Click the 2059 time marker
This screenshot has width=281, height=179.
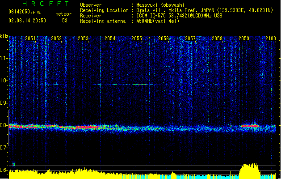point(244,38)
